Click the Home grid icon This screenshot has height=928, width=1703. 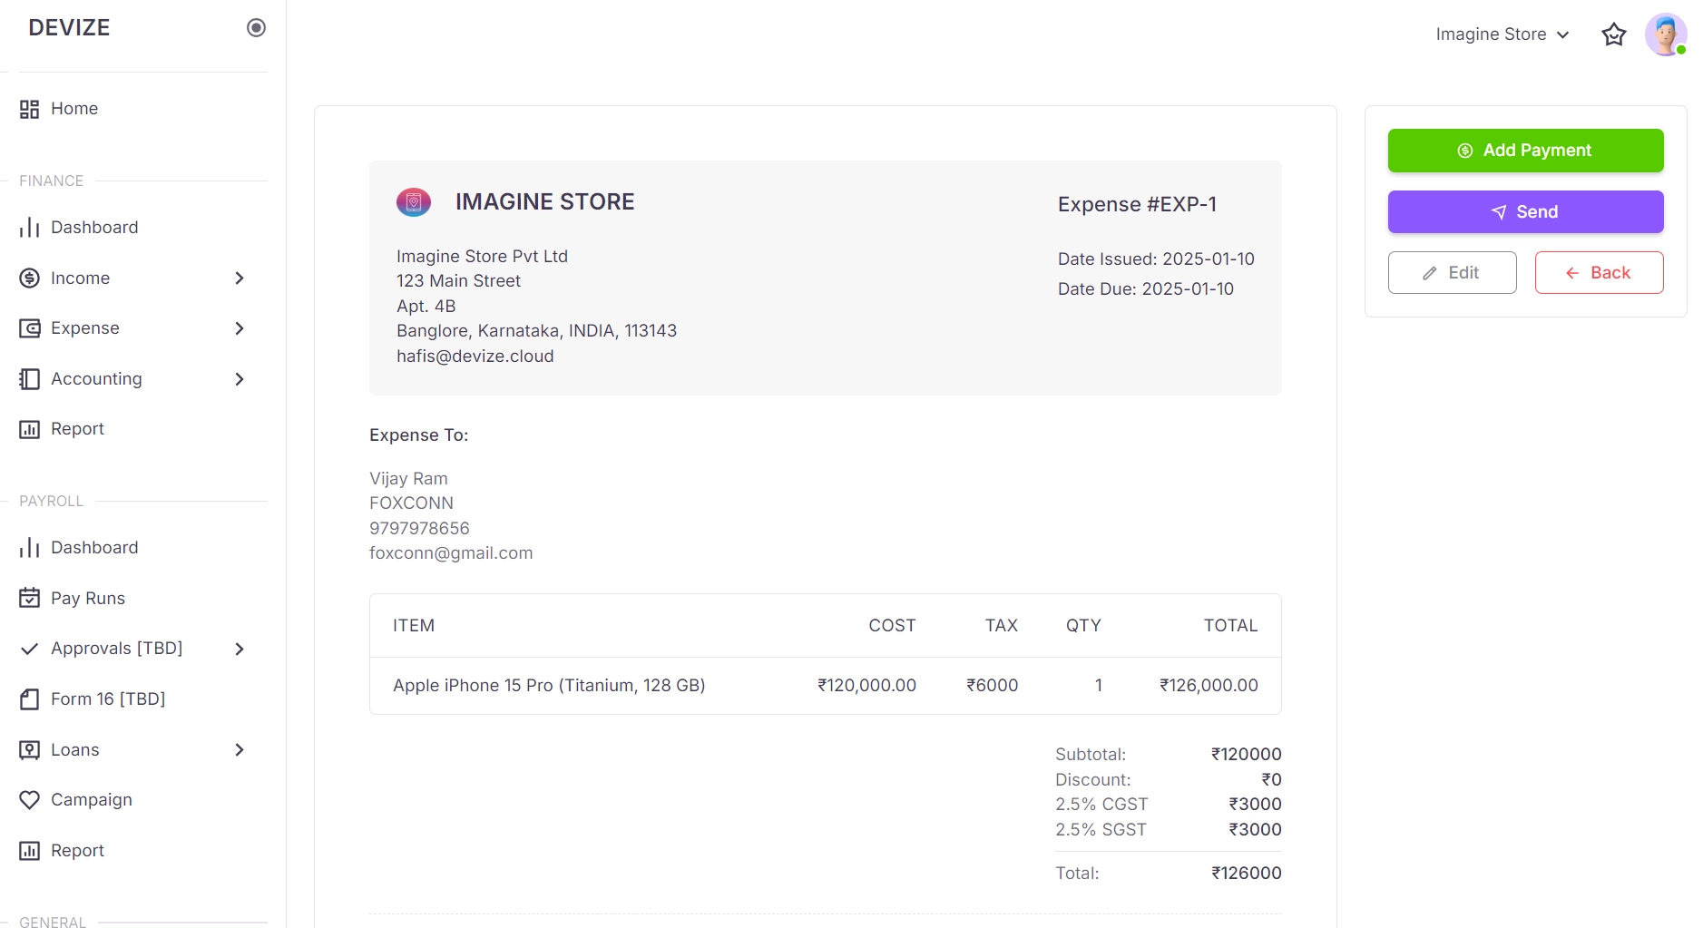(x=30, y=109)
